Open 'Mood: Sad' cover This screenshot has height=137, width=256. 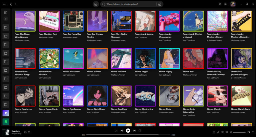tap(193, 59)
